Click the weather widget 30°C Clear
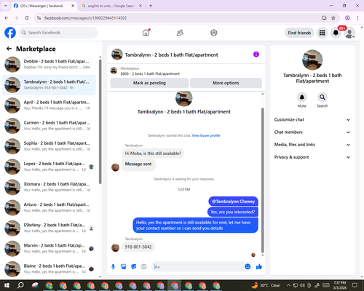Screen dimensions: 364x291 point(266,285)
